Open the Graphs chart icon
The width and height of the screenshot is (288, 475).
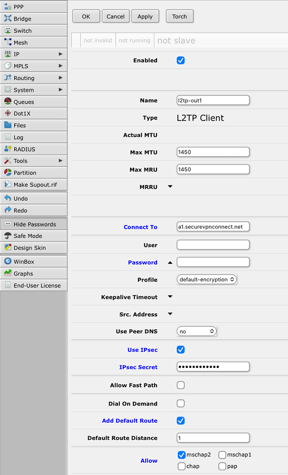point(8,273)
